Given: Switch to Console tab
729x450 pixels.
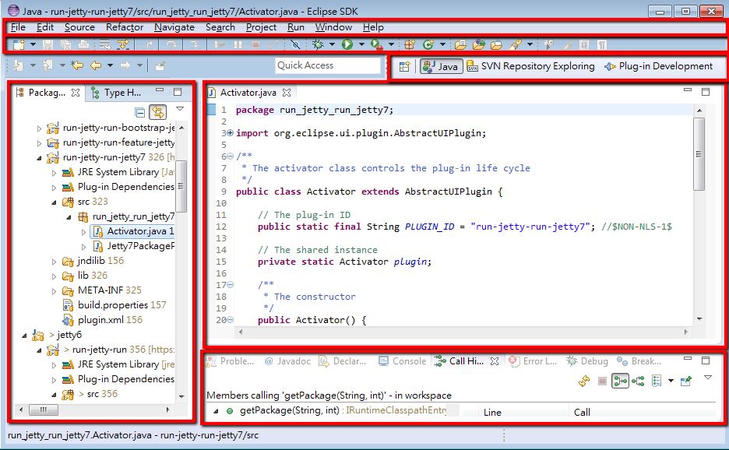Looking at the screenshot, I should (x=403, y=361).
